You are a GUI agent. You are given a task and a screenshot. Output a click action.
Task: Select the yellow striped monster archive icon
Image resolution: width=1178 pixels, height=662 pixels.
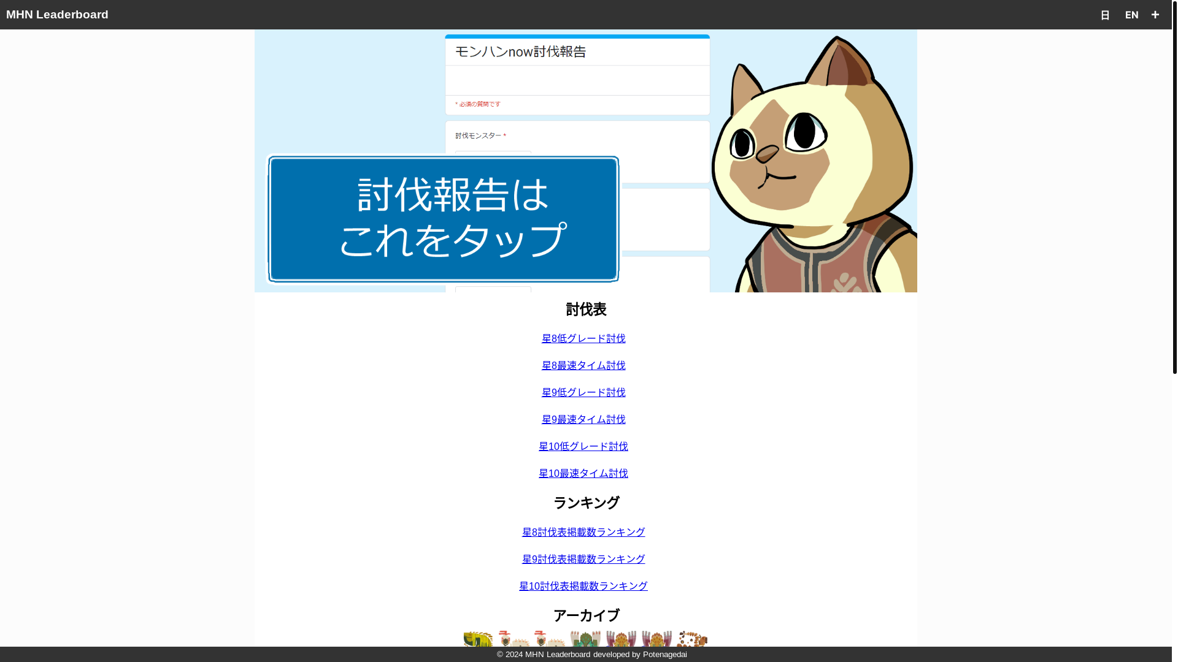[478, 639]
